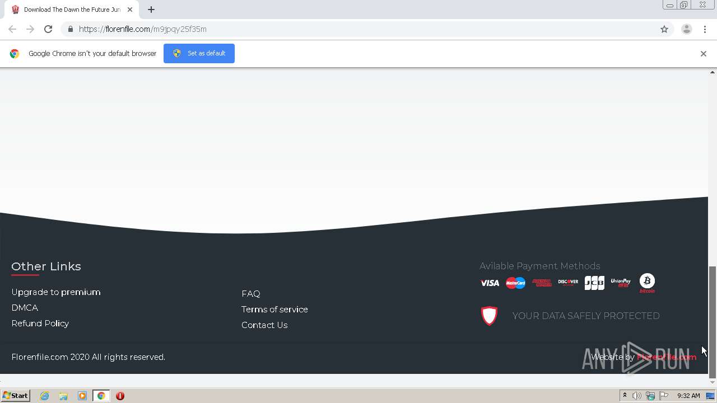Open the media player taskbar icon
Screen dimensions: 717x403
tap(82, 396)
